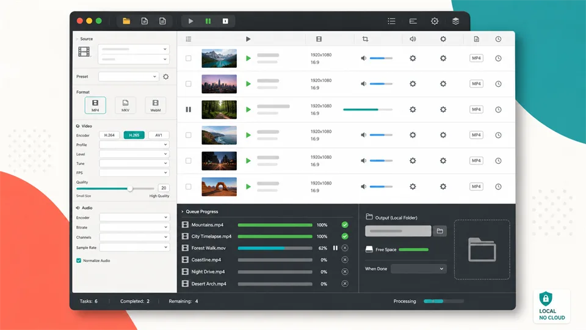Check the coastline video row checkbox
Screen dimensions: 586x330
click(189, 135)
